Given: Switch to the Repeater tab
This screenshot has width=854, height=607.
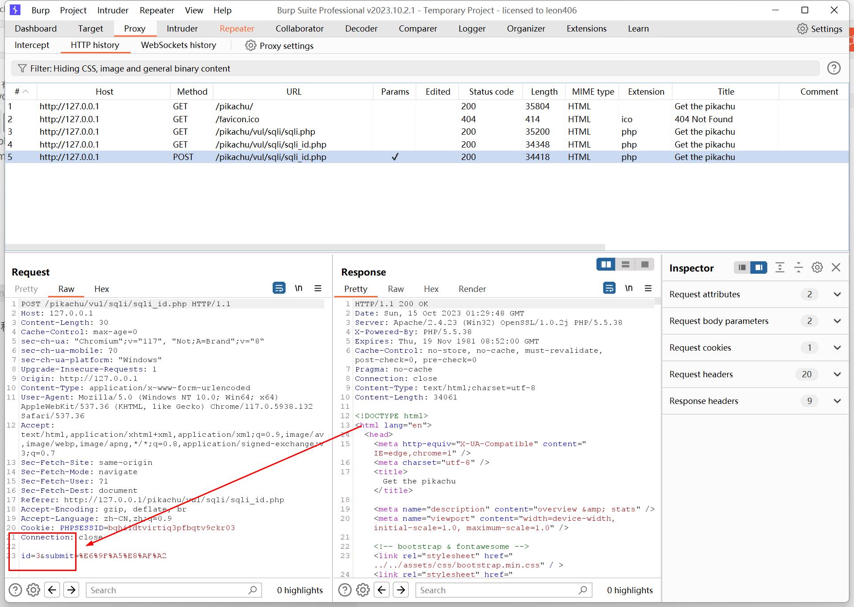Looking at the screenshot, I should pos(237,28).
